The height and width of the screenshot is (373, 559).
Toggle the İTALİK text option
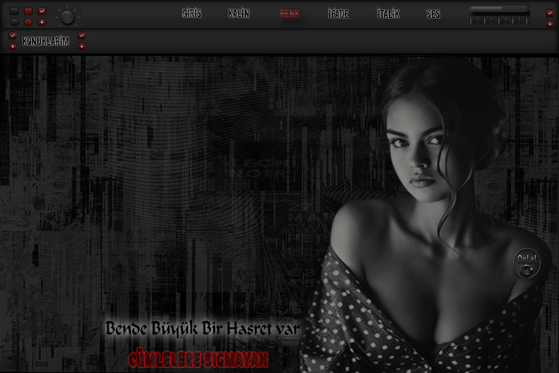point(388,14)
